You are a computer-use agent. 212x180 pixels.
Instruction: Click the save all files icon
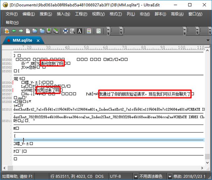pos(56,31)
